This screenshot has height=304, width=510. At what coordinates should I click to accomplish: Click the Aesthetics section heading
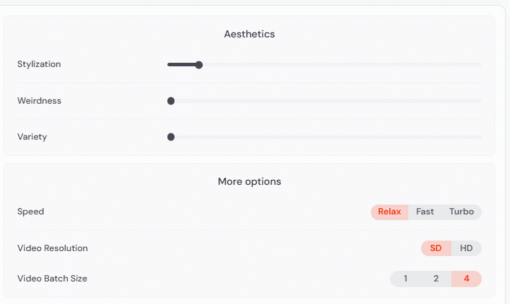pyautogui.click(x=249, y=34)
